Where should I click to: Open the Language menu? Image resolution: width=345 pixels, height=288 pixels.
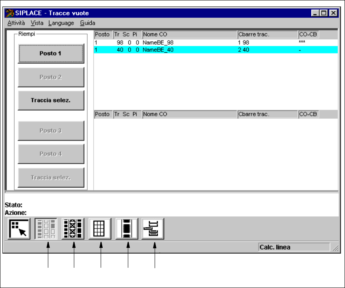61,23
